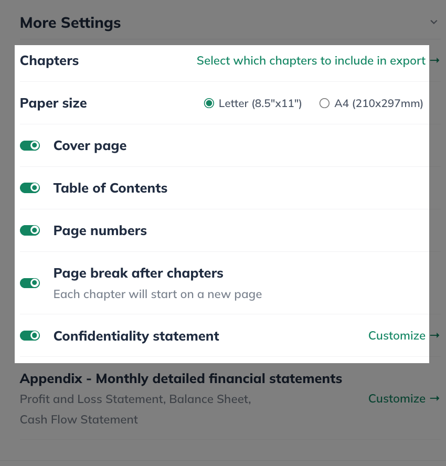The image size is (446, 466).
Task: Click the chevron icon next to More Settings
Action: pyautogui.click(x=434, y=22)
